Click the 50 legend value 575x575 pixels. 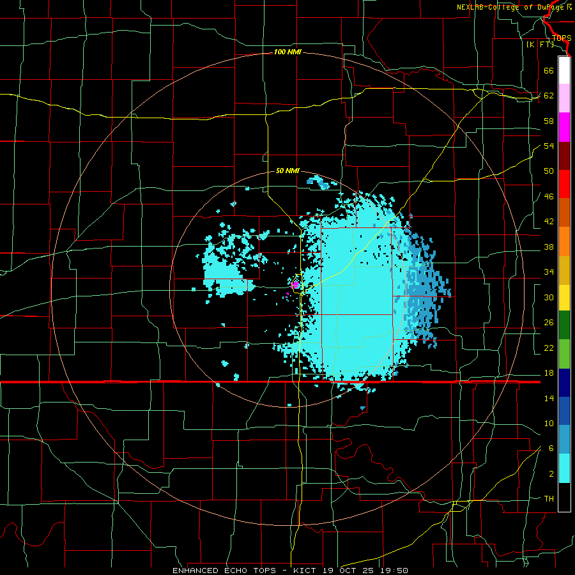click(549, 171)
